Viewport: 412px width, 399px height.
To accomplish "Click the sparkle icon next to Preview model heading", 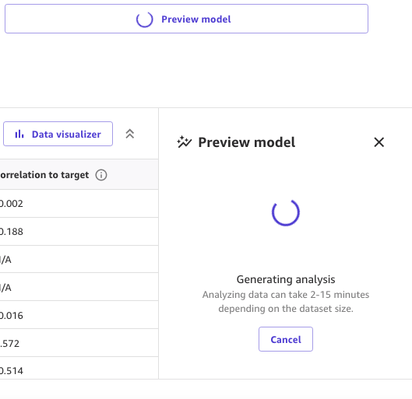I will coord(184,142).
